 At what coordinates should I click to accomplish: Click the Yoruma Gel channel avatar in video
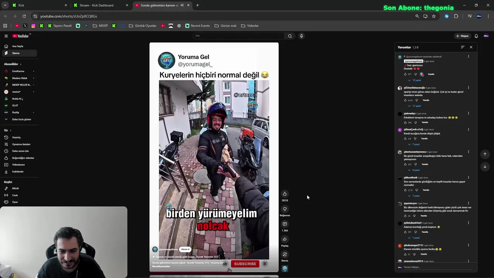point(166,61)
